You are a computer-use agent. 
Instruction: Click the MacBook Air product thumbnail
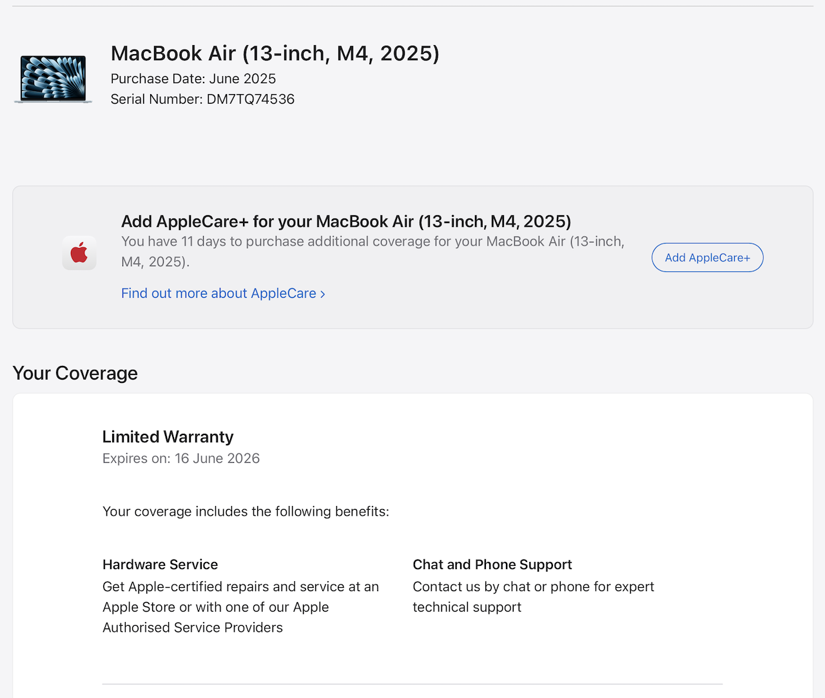coord(53,79)
